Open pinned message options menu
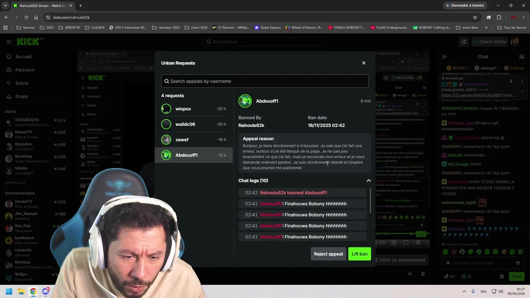 pyautogui.click(x=522, y=82)
